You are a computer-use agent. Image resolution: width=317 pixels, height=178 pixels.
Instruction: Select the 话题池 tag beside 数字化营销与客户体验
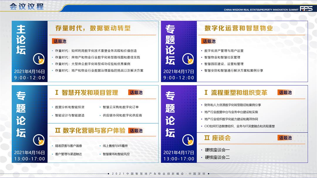[x=136, y=130]
